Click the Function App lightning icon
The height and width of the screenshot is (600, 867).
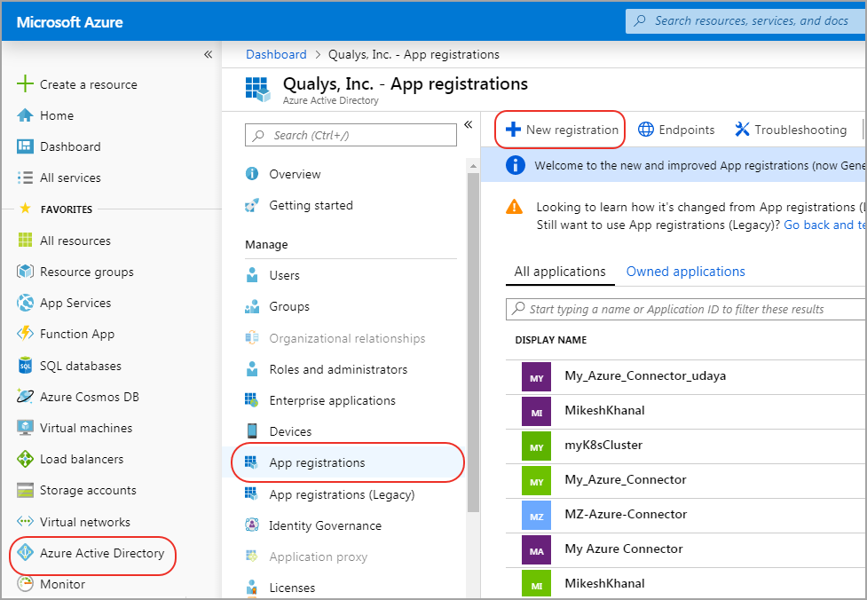25,334
